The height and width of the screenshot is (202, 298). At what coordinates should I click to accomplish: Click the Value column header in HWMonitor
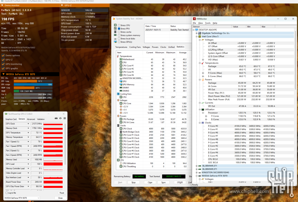tap(239, 27)
